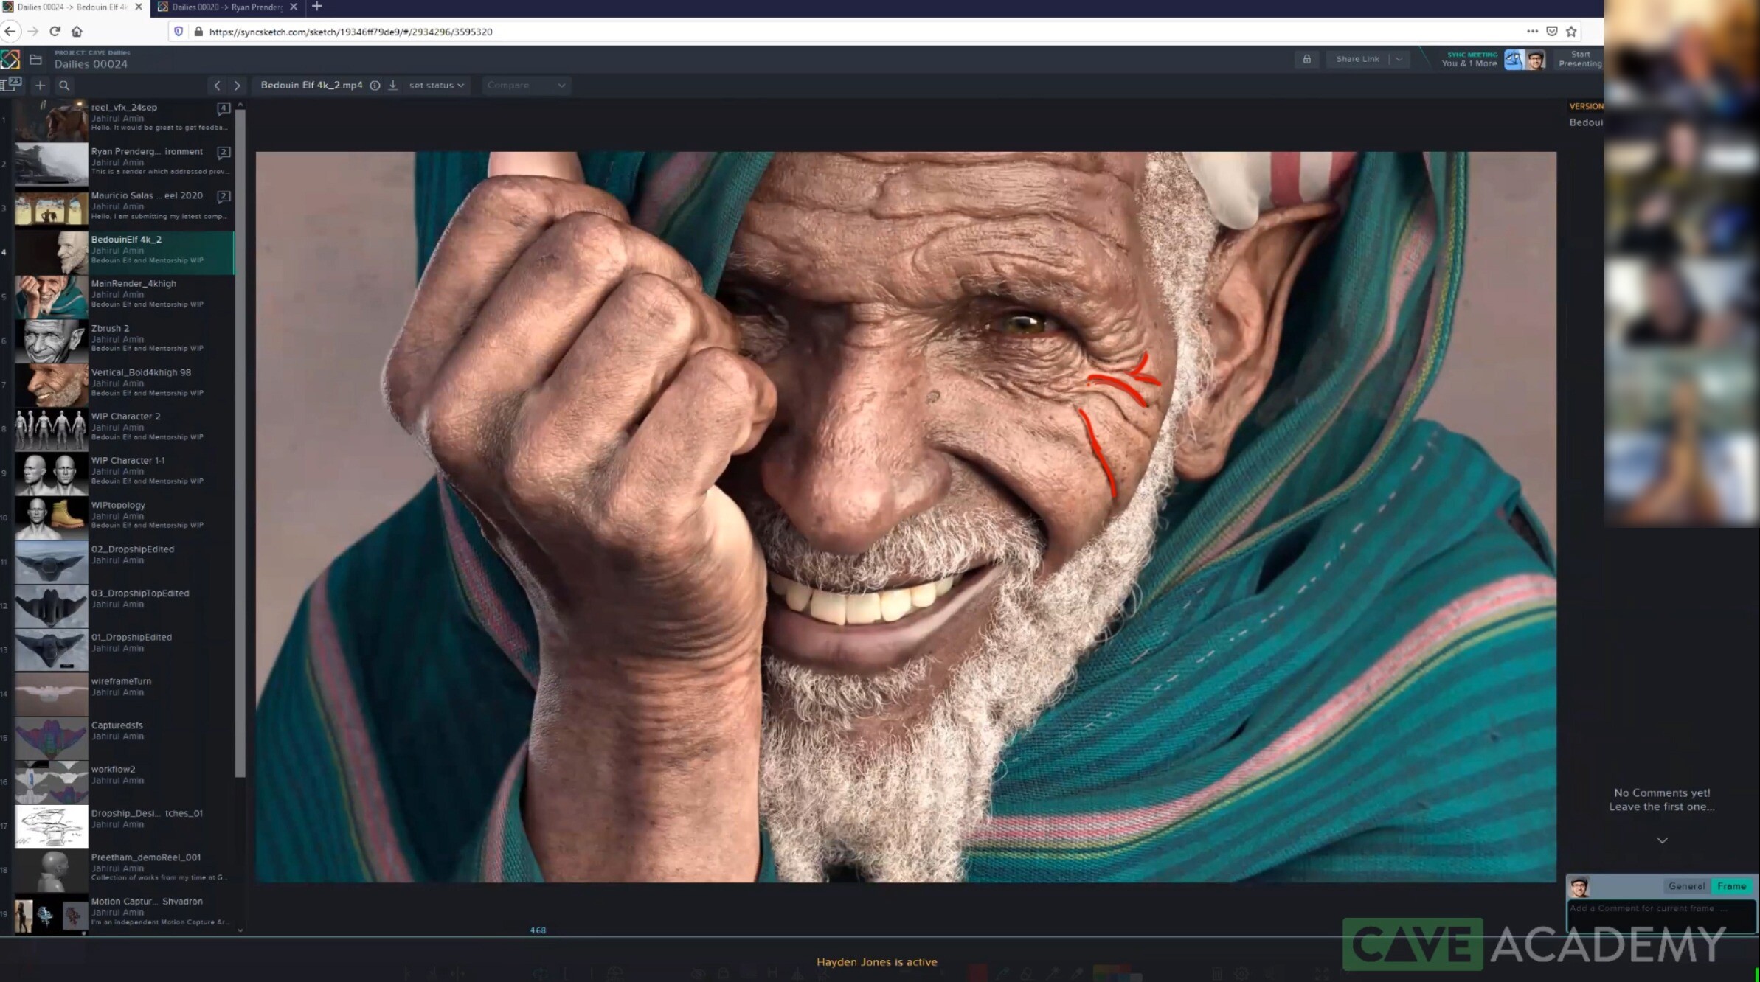Screen dimensions: 1760x982
Task: Open comment badge on Ryan Prendergast environment item
Action: 224,153
